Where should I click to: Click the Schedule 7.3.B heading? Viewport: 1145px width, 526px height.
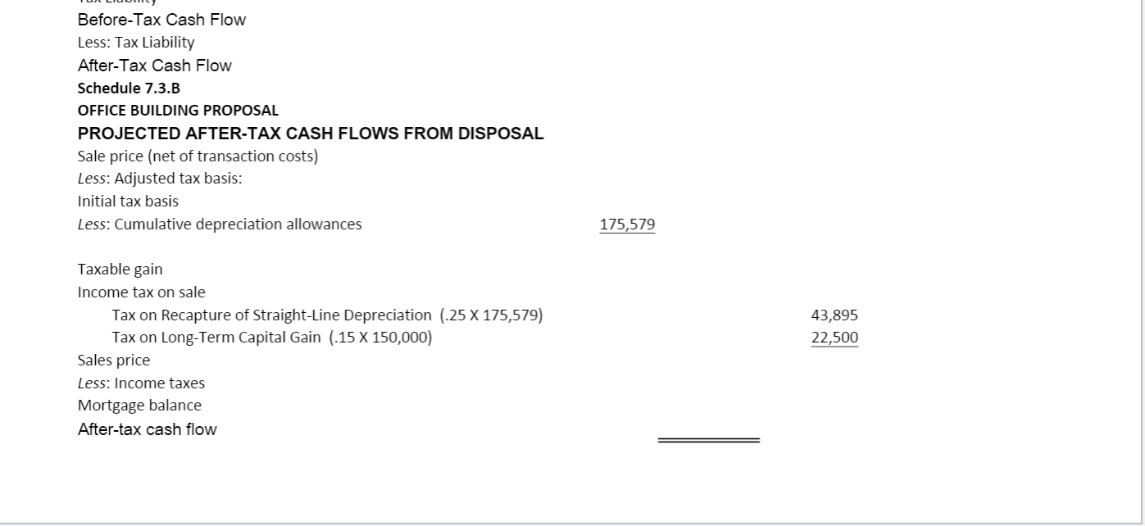point(129,88)
